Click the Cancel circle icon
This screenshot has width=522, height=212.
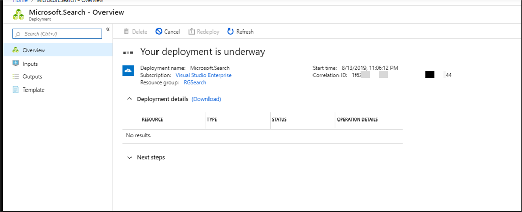[159, 32]
